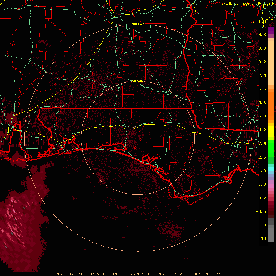Click the 1.0 scale value
Viewport: 276px width, 276px height.
262,184
